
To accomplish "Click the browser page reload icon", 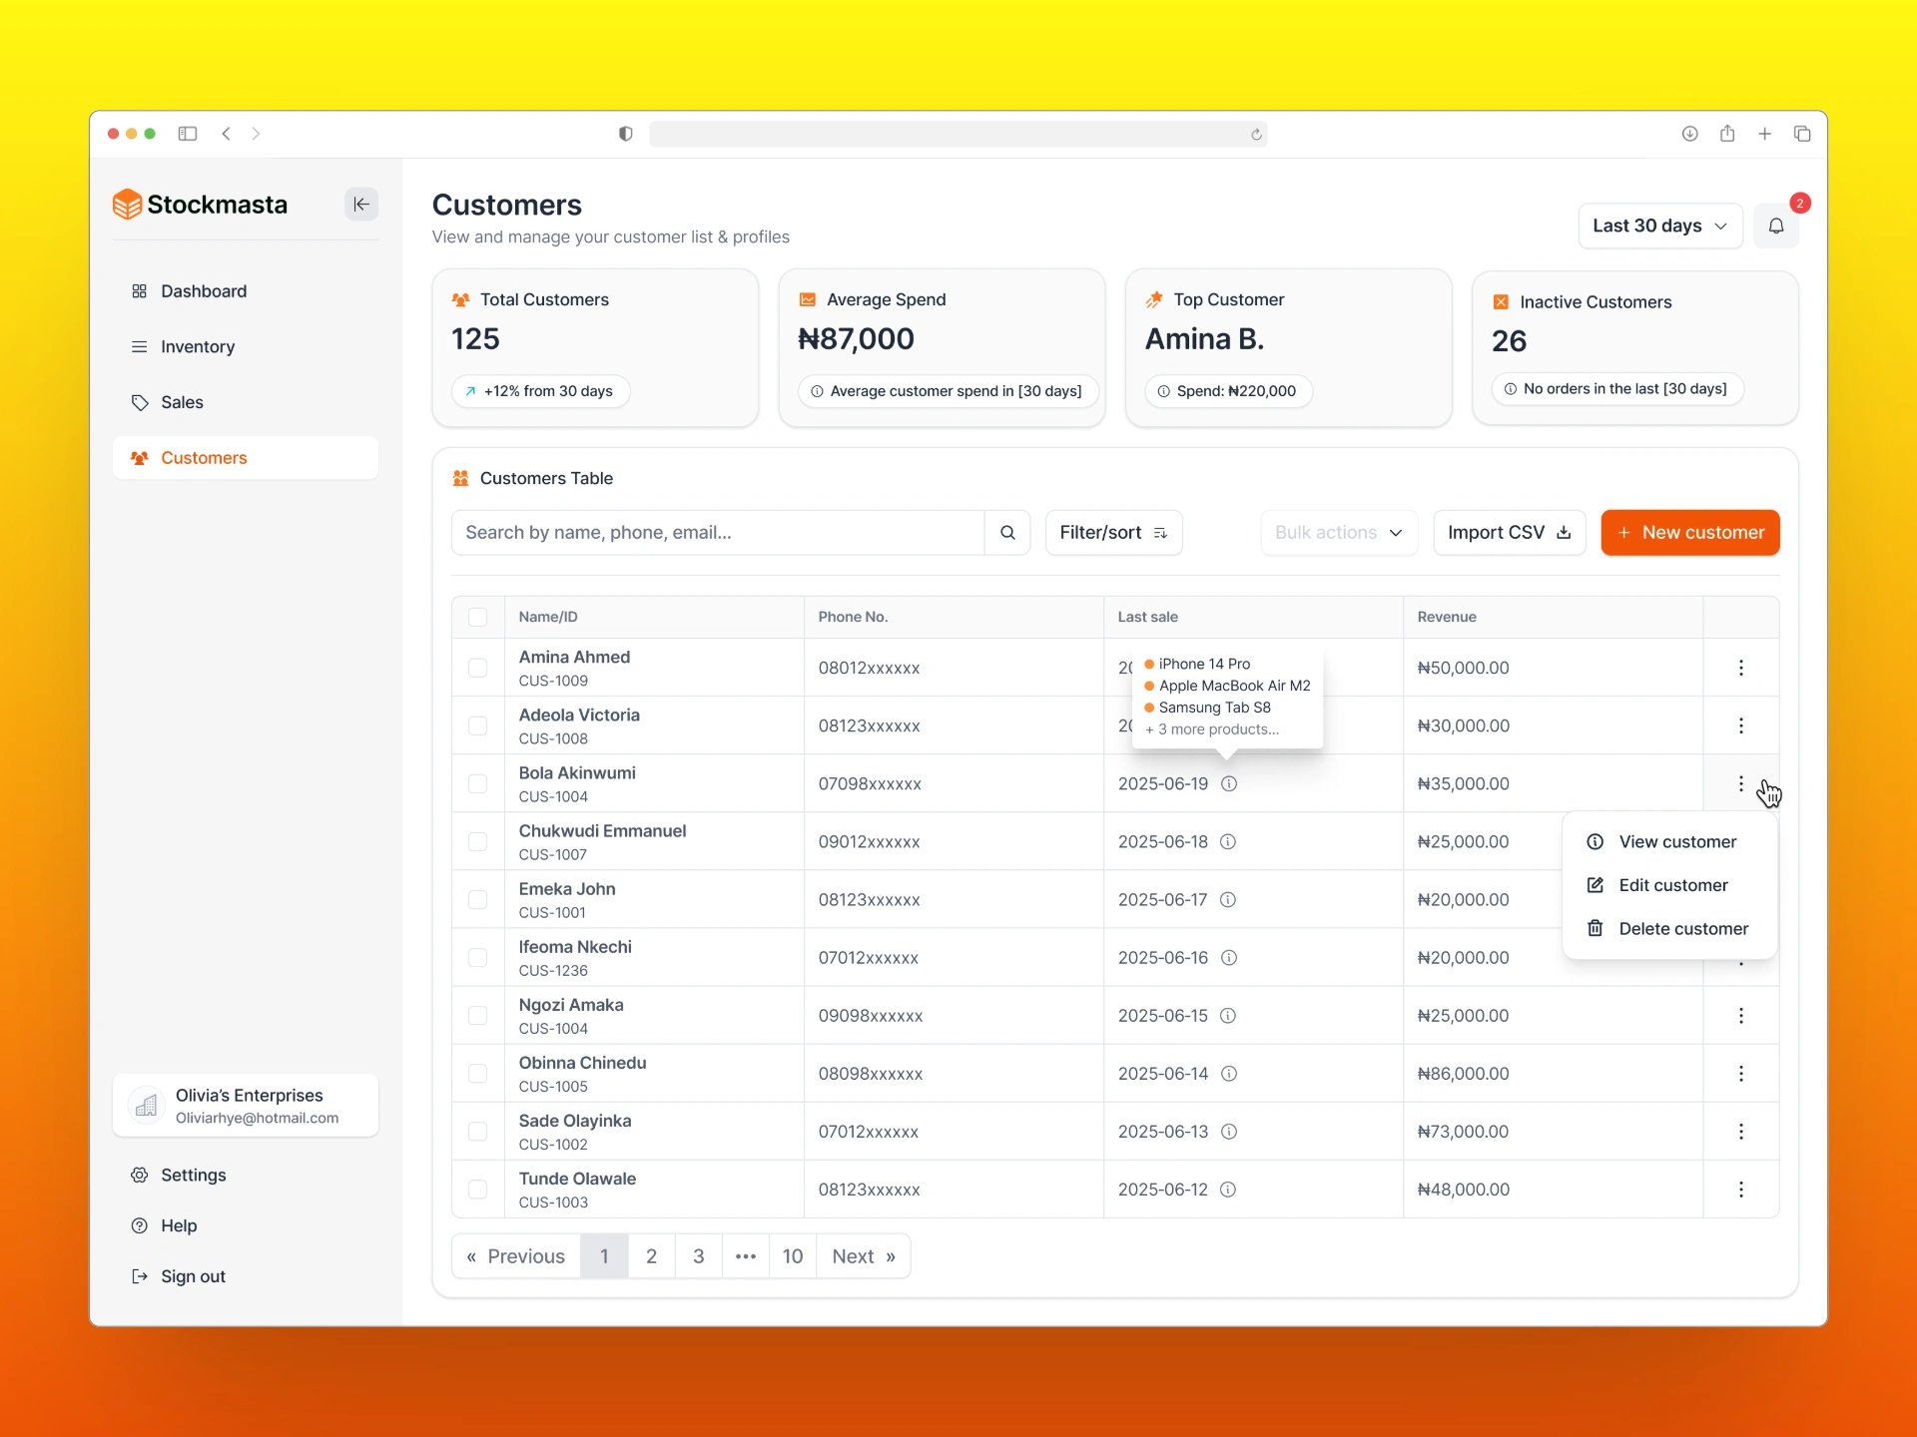I will tap(1256, 135).
